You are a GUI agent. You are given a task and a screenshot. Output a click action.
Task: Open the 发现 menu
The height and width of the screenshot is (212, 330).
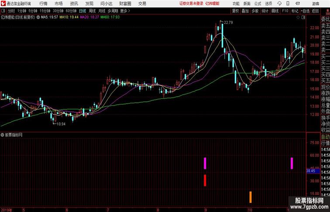pyautogui.click(x=89, y=3)
